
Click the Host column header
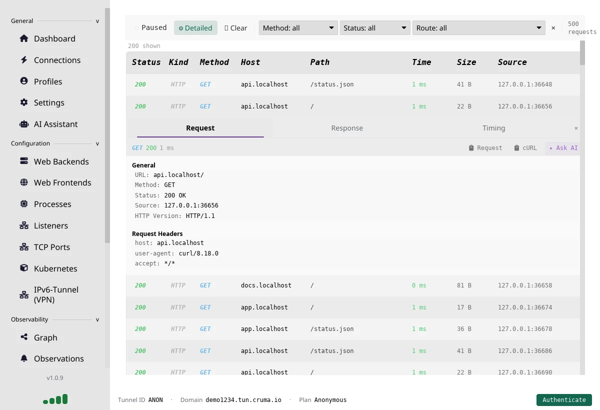click(250, 62)
